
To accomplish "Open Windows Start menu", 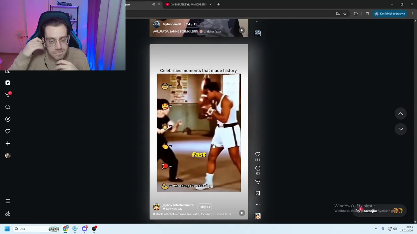I will click(7, 229).
